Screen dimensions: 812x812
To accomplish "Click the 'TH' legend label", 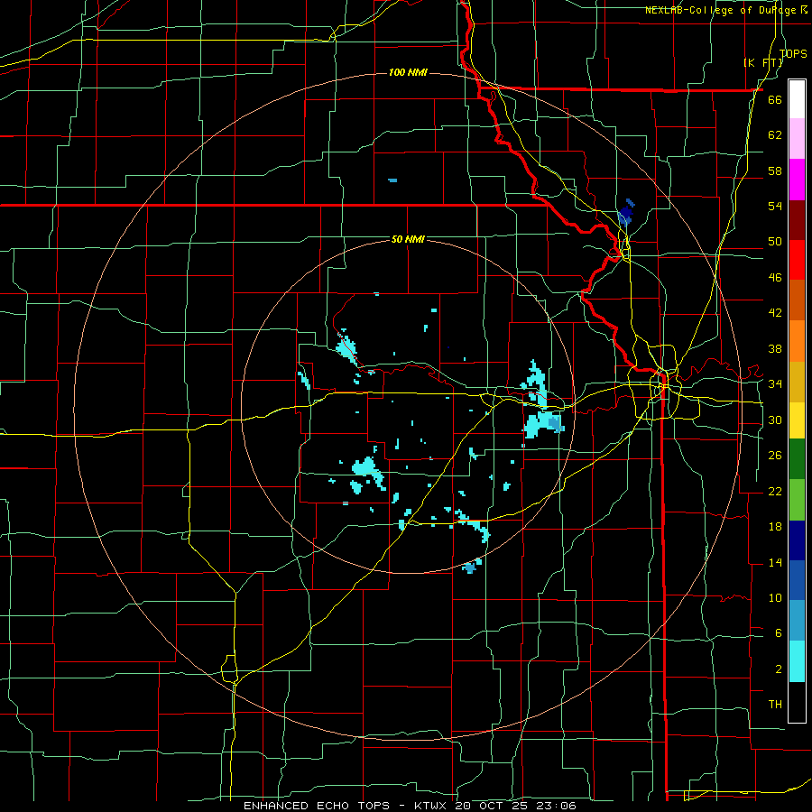I will 775,705.
